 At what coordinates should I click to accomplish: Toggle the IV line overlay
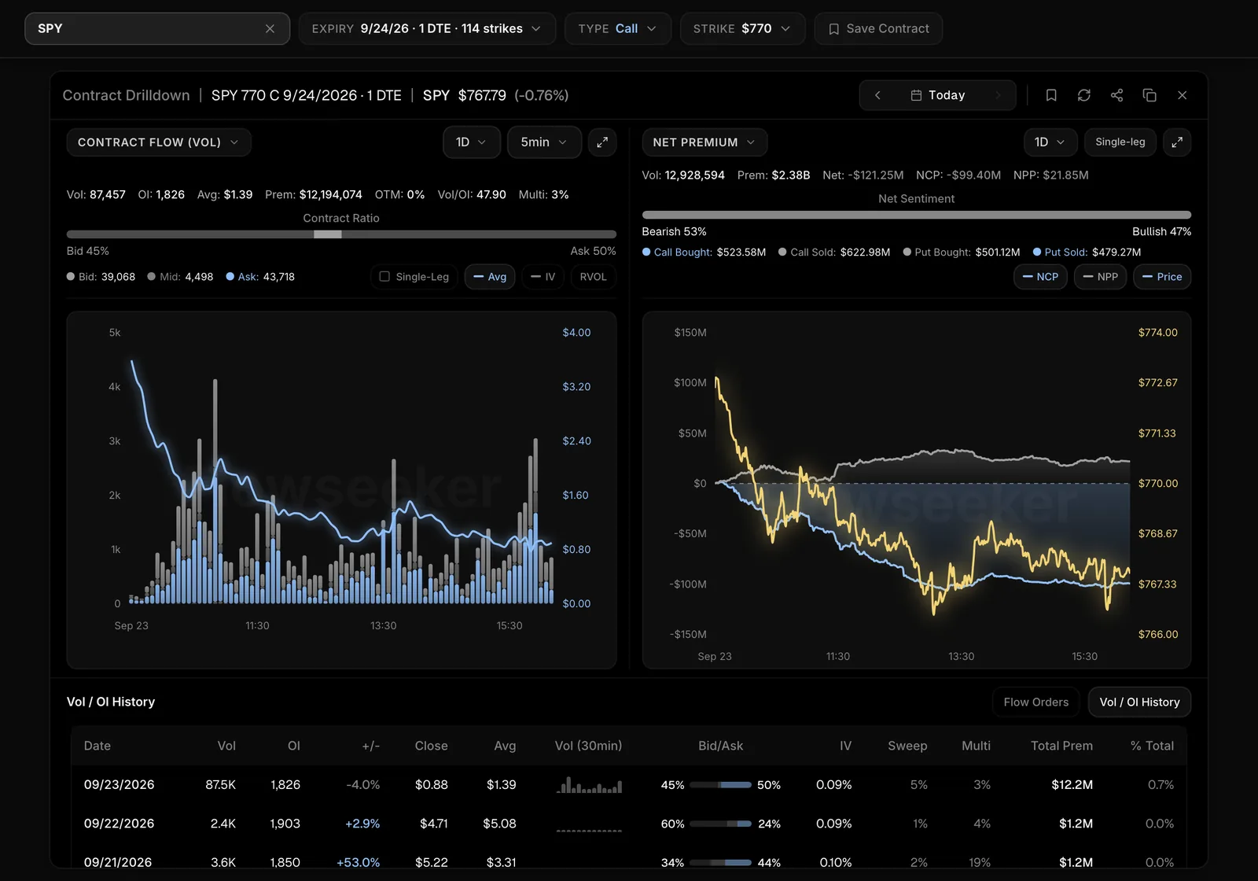(x=543, y=277)
